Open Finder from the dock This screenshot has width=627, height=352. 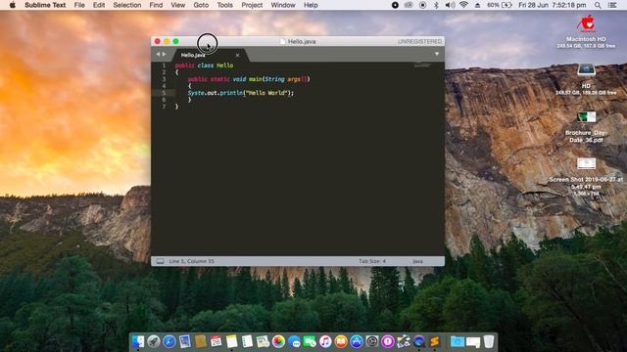tap(138, 341)
